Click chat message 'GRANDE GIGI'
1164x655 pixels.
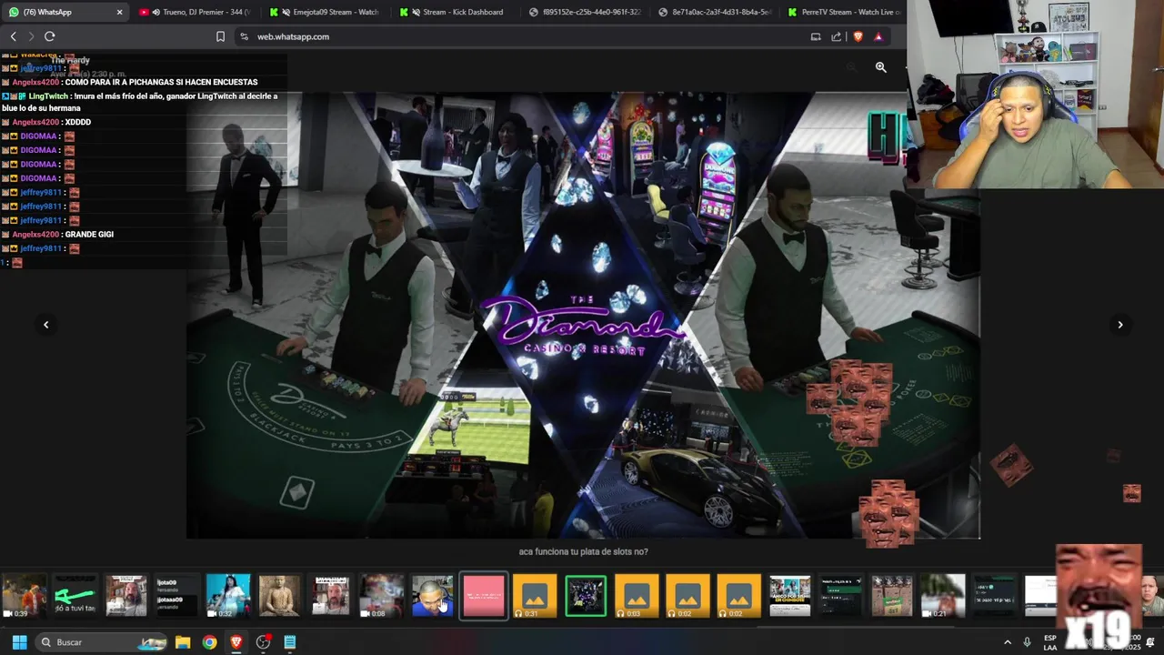89,235
